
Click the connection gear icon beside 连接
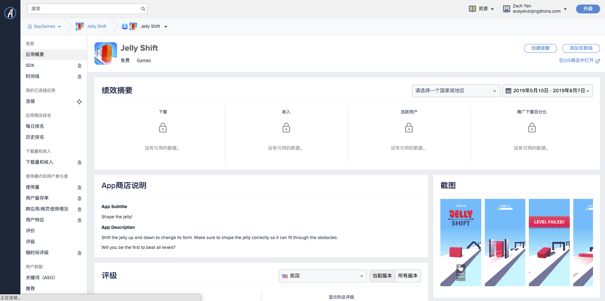coord(79,101)
